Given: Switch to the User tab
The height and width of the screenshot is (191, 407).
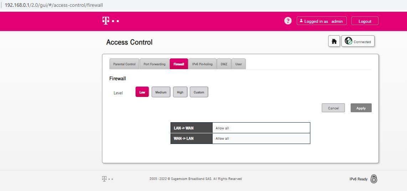Looking at the screenshot, I should tap(239, 64).
